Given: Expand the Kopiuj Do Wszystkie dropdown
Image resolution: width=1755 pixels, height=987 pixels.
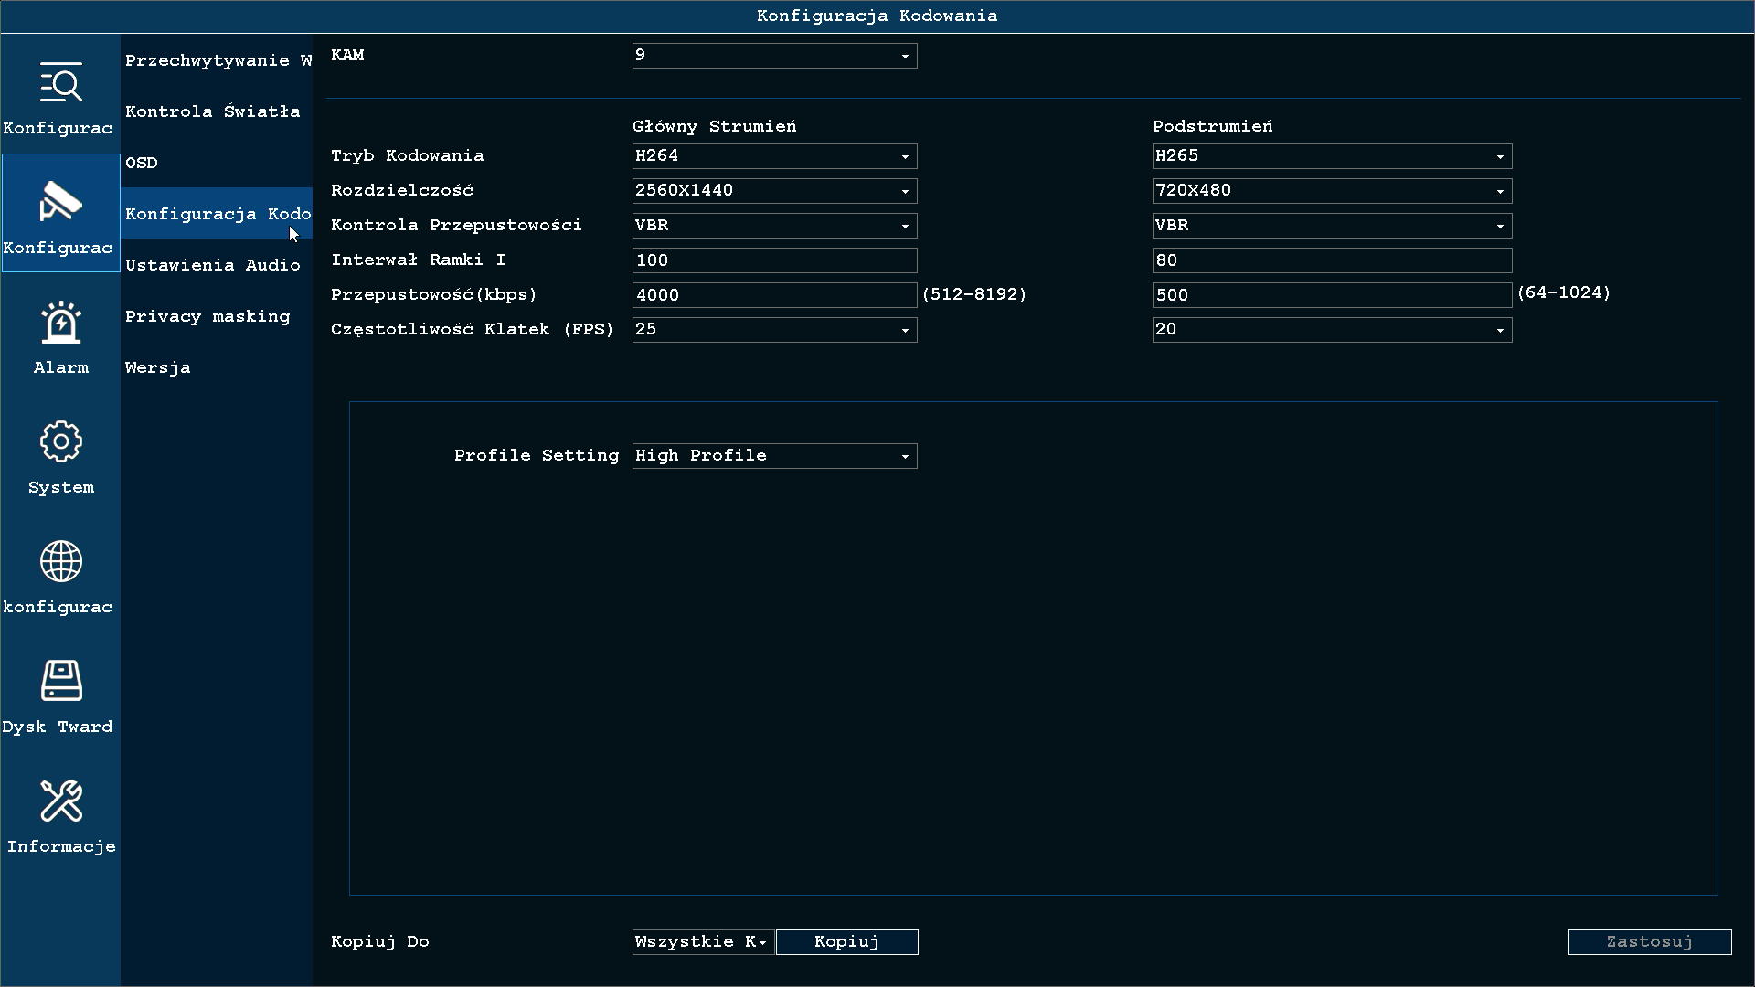Looking at the screenshot, I should [x=703, y=942].
